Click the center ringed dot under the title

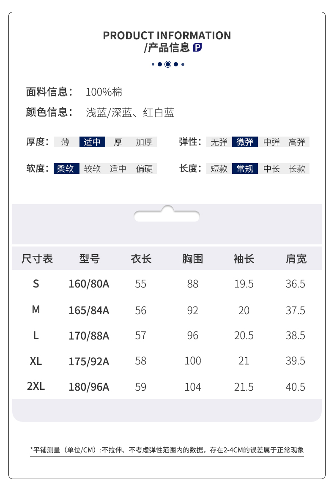[167, 64]
